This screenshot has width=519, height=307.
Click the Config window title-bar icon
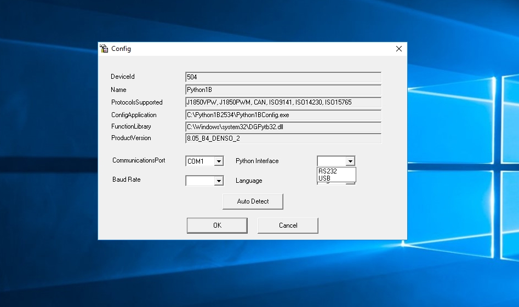click(x=104, y=49)
